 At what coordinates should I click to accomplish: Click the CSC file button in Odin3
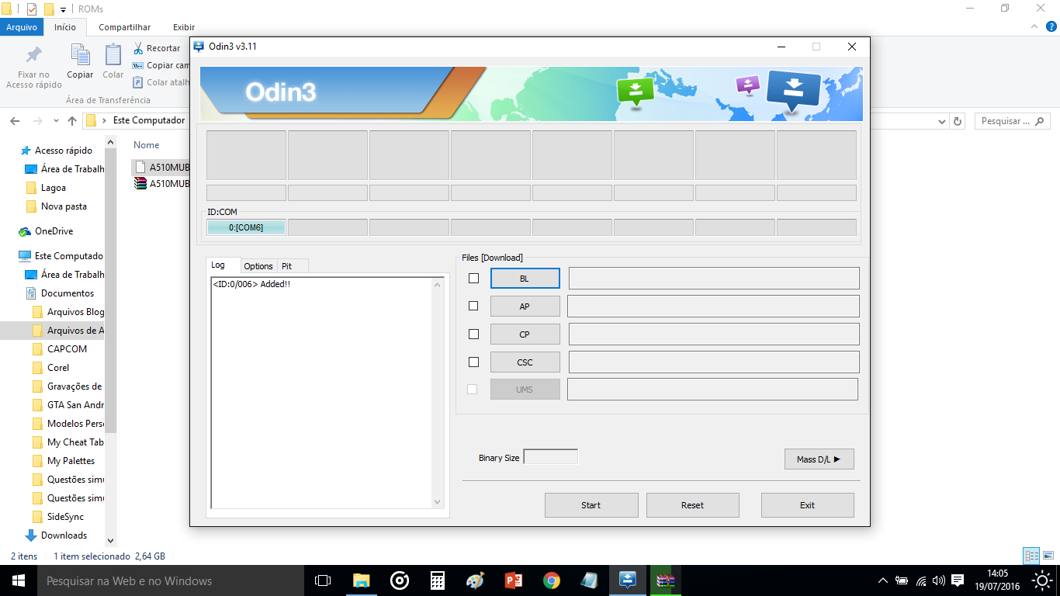click(x=525, y=362)
